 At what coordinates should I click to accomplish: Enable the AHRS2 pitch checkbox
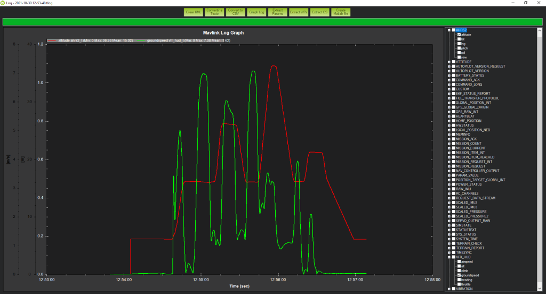click(459, 48)
